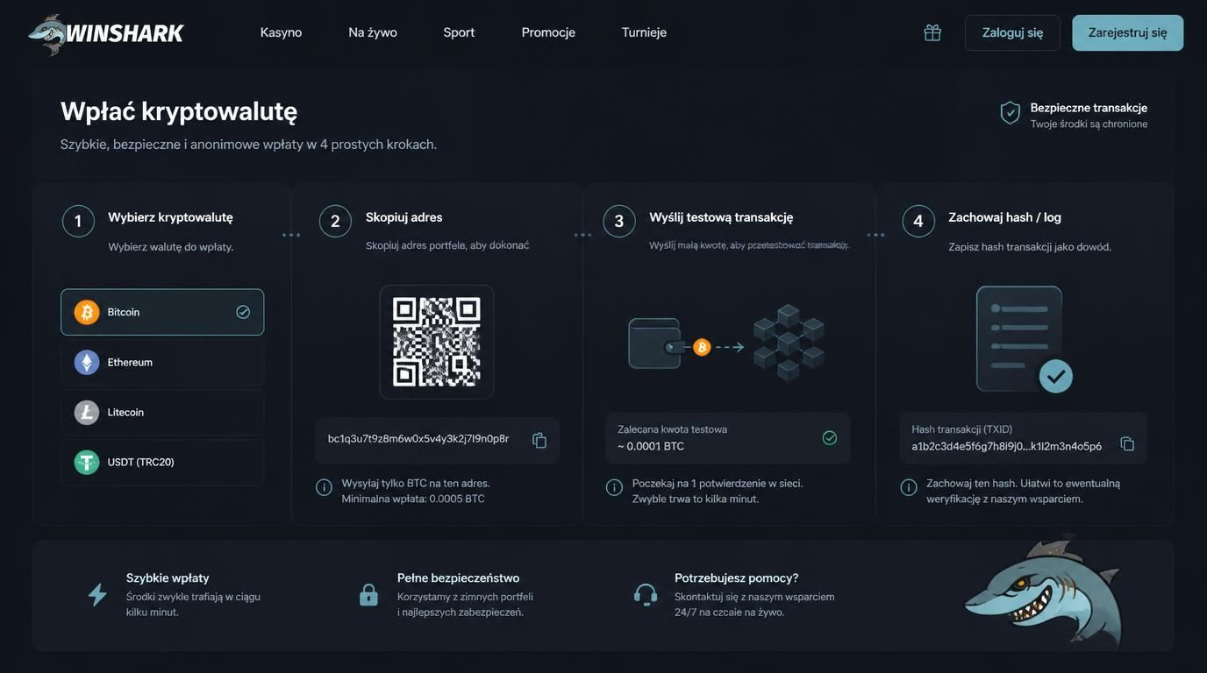1207x673 pixels.
Task: Click the shield icon beside Bezpieczne transakcje
Action: pyautogui.click(x=1011, y=112)
